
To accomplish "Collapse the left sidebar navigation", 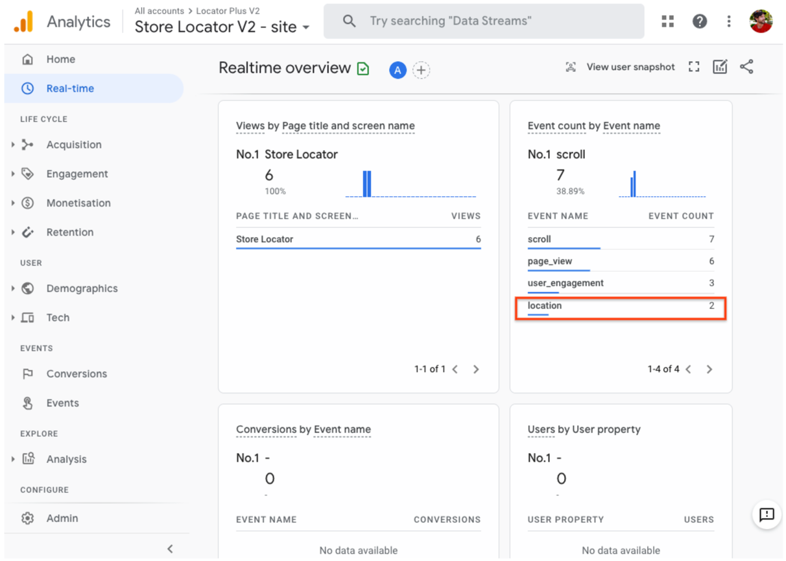I will pos(170,549).
